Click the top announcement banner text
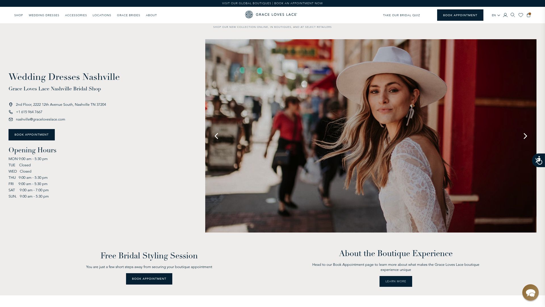545x307 pixels. pyautogui.click(x=272, y=3)
